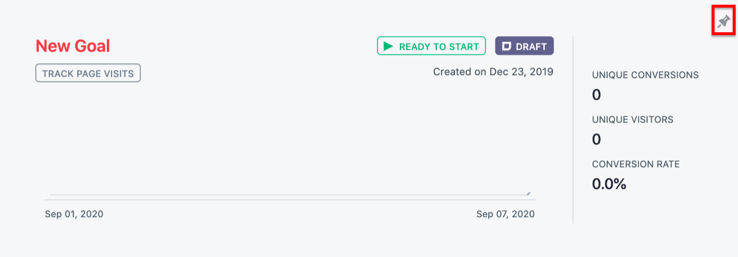Select the Created on Dec 23, 2019 text

click(493, 72)
